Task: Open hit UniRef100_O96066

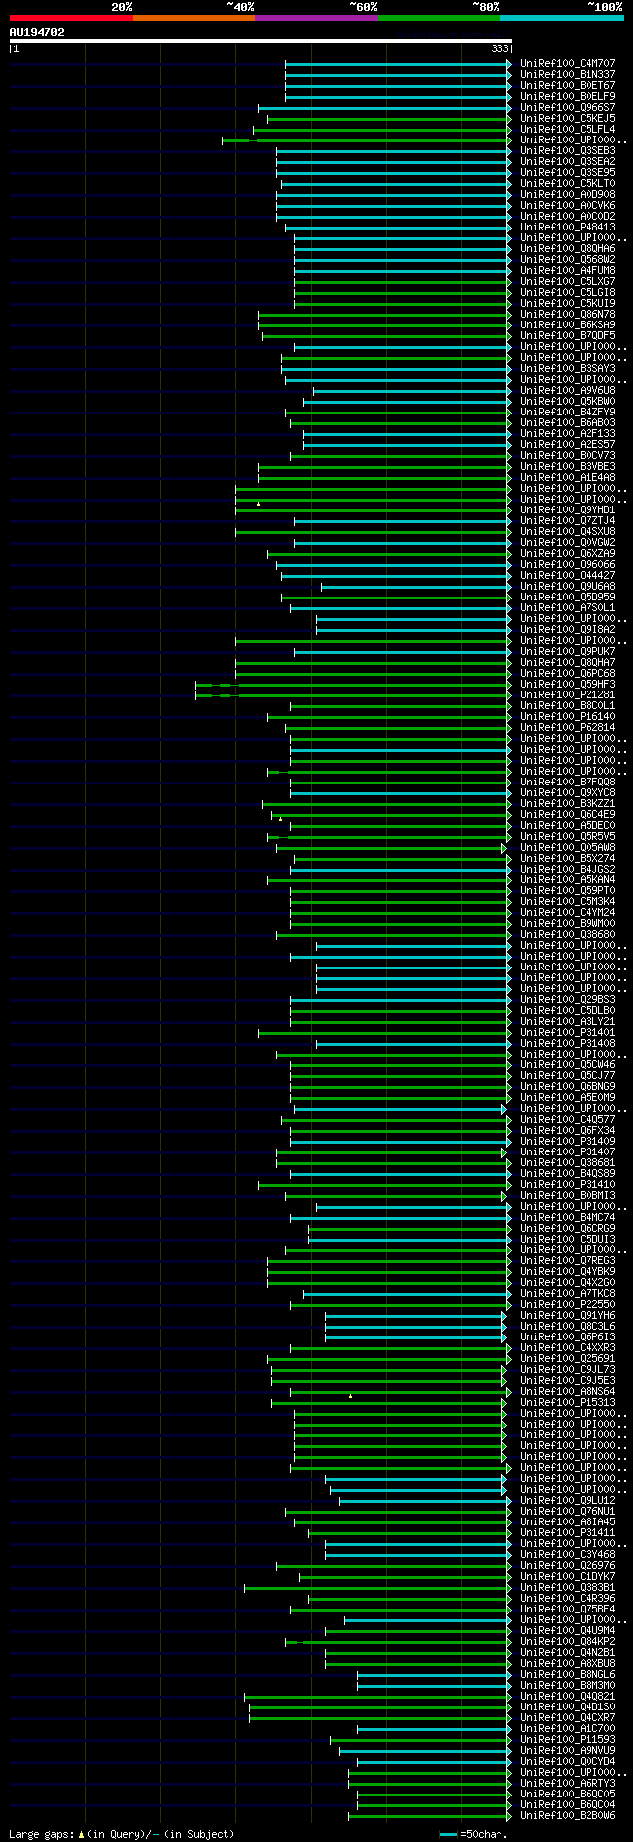Action: 568,565
